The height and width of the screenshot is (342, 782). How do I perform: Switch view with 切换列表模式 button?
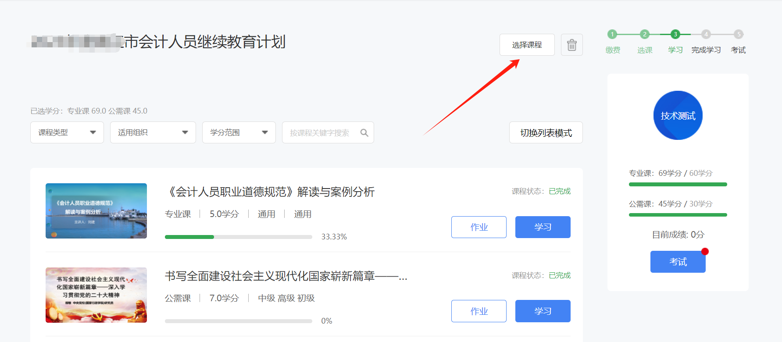tap(546, 132)
